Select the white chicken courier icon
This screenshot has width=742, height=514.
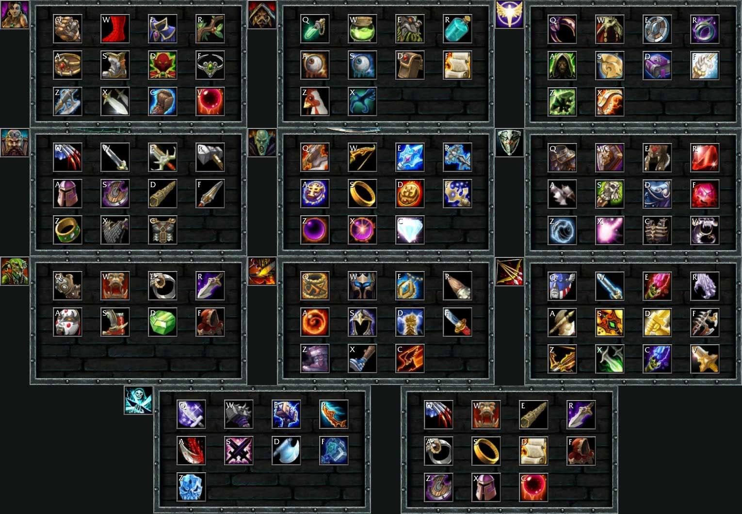tap(315, 101)
